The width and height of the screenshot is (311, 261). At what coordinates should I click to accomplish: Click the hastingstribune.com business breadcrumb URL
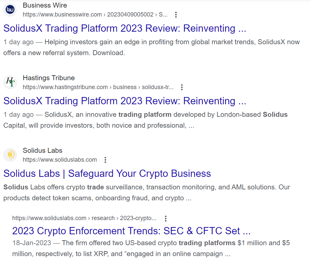point(98,87)
